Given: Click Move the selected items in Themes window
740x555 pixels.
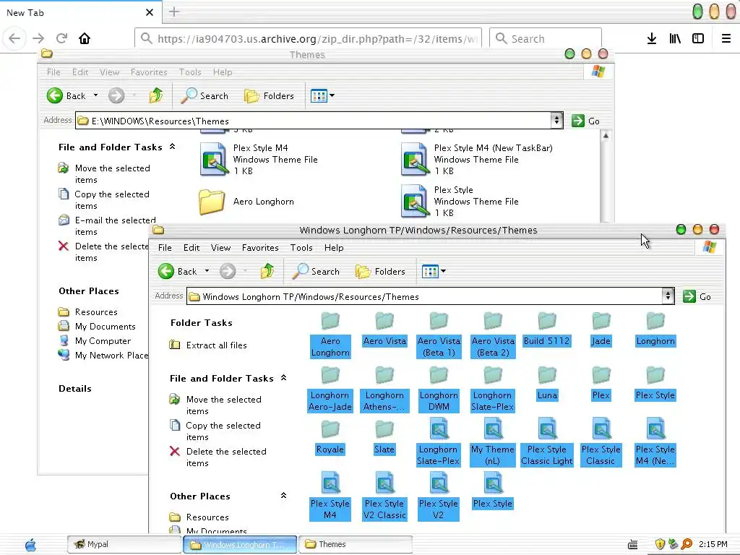Looking at the screenshot, I should (x=112, y=173).
